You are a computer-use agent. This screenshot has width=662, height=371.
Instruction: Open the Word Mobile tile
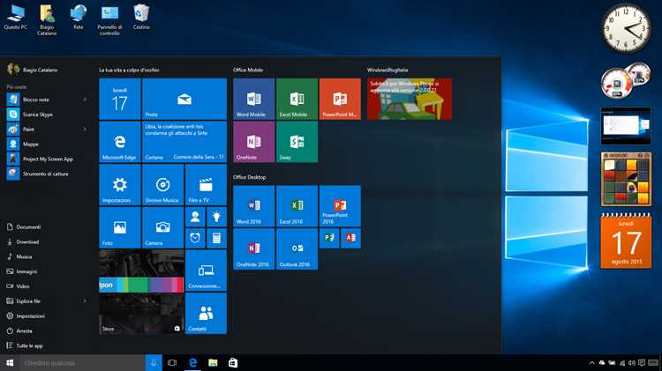253,99
